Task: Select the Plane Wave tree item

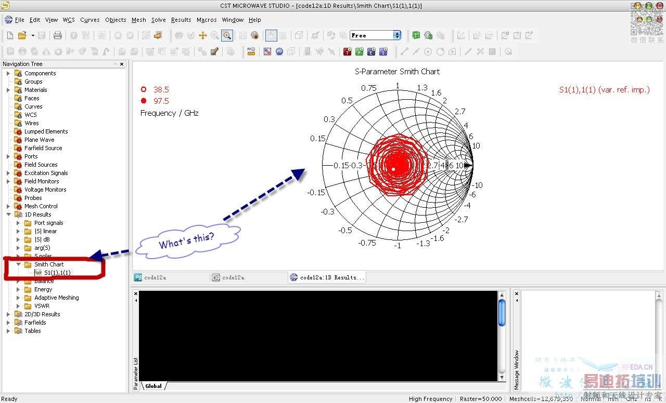Action: (x=39, y=140)
